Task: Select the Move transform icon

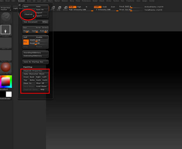Action: (53, 8)
